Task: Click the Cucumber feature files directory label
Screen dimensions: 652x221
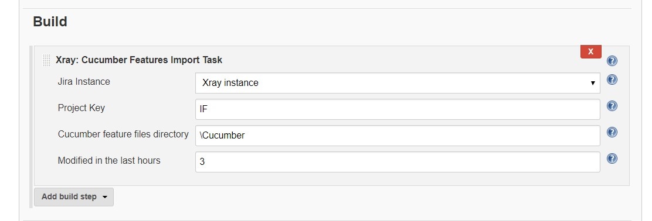Action: click(x=123, y=134)
